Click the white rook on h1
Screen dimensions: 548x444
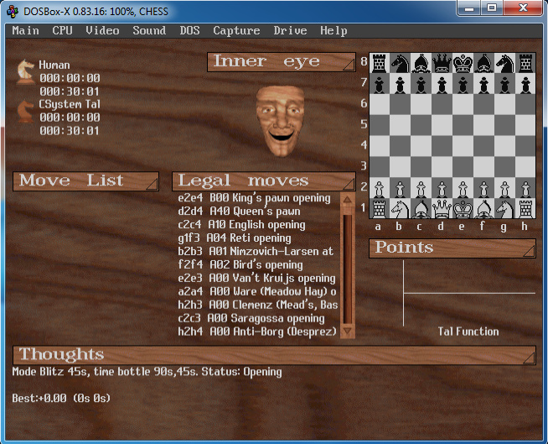click(x=525, y=208)
